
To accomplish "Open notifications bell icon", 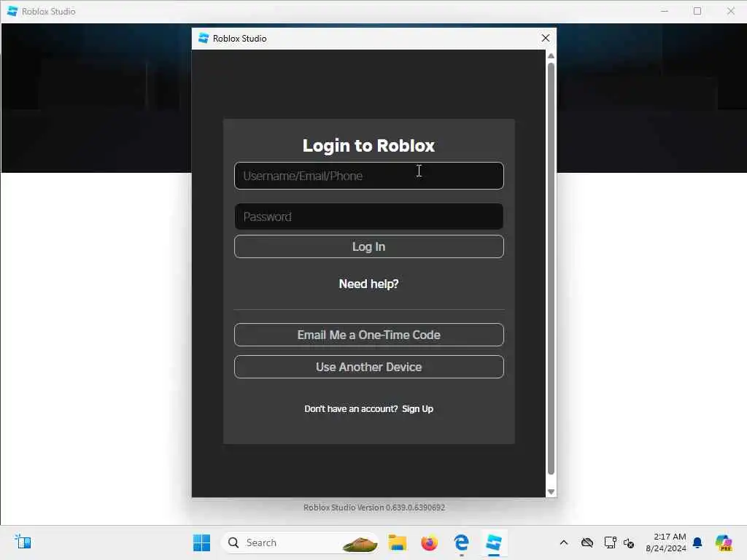I will tap(697, 542).
